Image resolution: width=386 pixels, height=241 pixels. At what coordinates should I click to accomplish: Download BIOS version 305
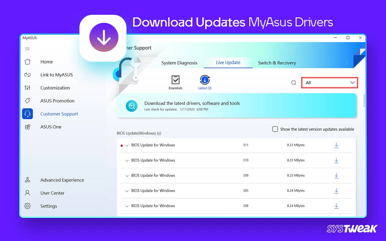click(336, 191)
